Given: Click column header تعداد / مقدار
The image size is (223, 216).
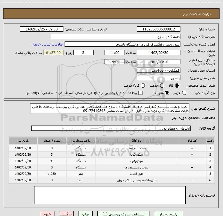Looking at the screenshot, I should point(52,141).
